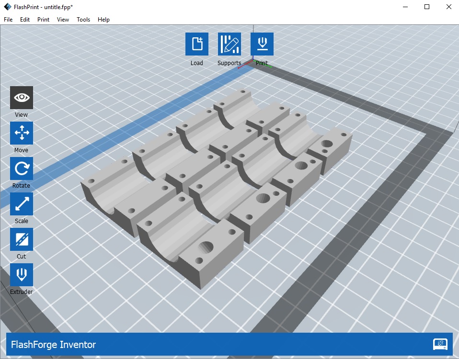Select the Move tool
Image resolution: width=459 pixels, height=359 pixels.
point(22,133)
